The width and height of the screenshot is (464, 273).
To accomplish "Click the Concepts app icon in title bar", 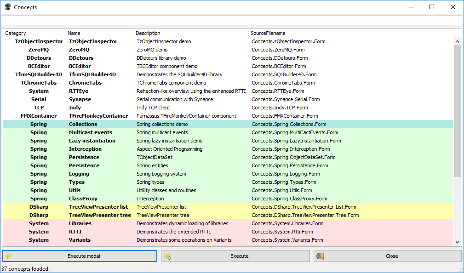I will [x=8, y=7].
